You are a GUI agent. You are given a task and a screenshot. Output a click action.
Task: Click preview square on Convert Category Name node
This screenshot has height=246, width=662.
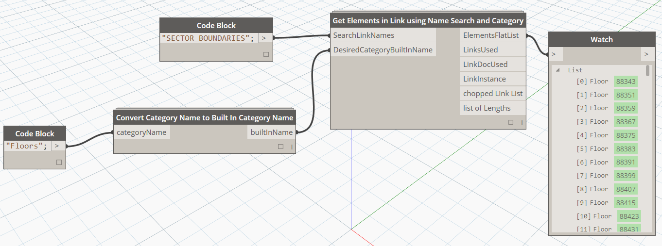pyautogui.click(x=280, y=147)
